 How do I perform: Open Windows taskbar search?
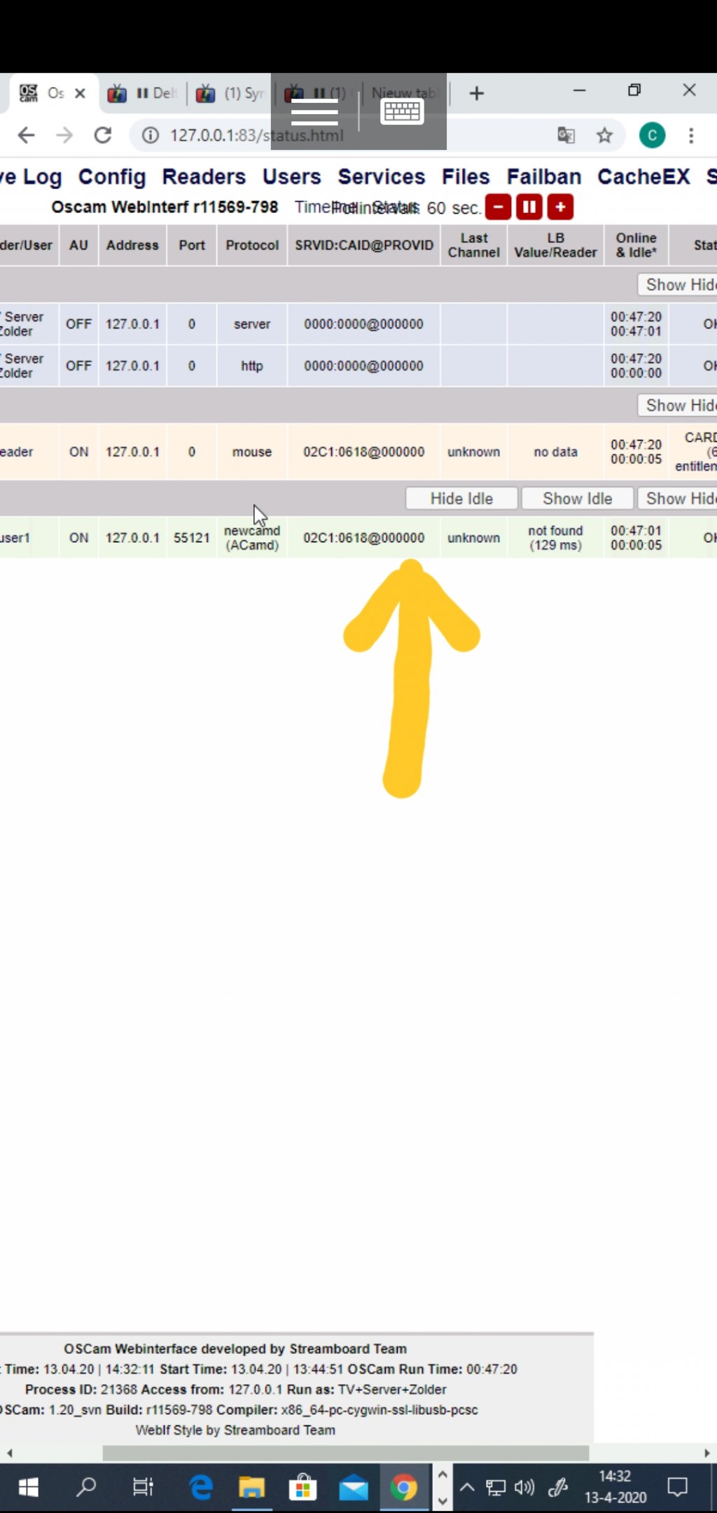point(86,1486)
